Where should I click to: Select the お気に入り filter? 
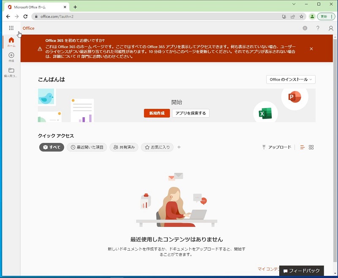157,147
